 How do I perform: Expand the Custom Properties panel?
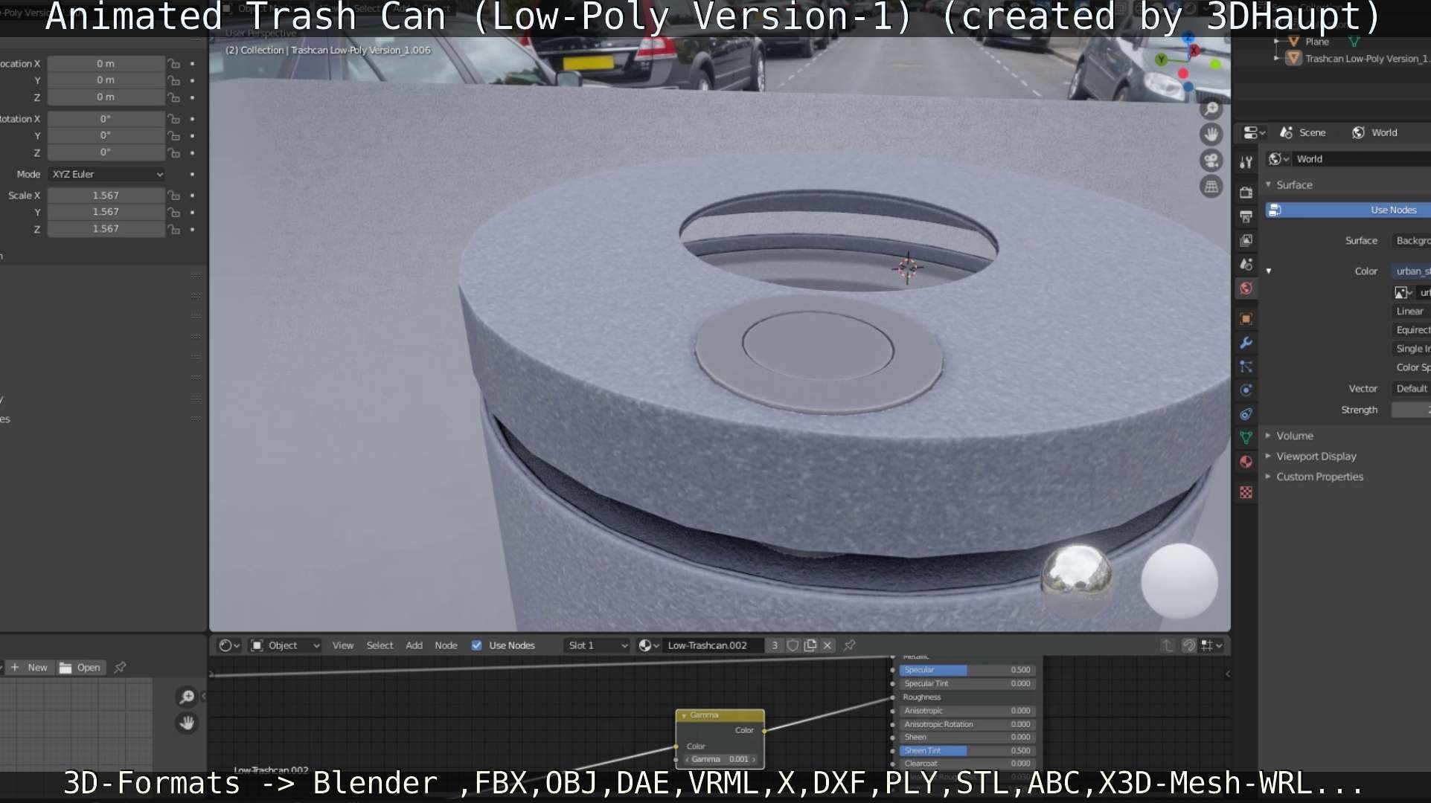tap(1319, 477)
